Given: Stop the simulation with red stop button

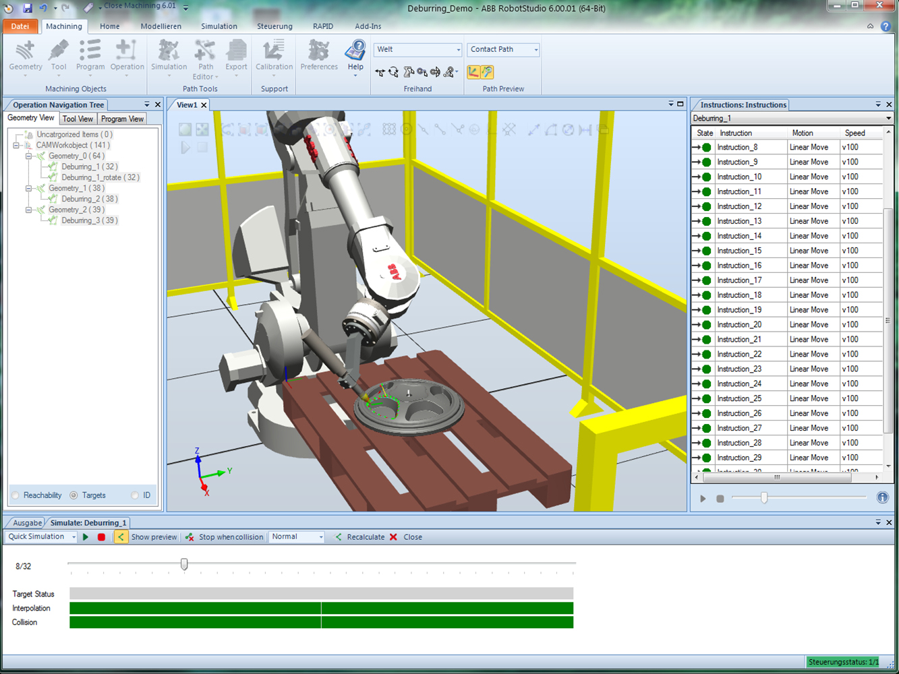Looking at the screenshot, I should 101,537.
